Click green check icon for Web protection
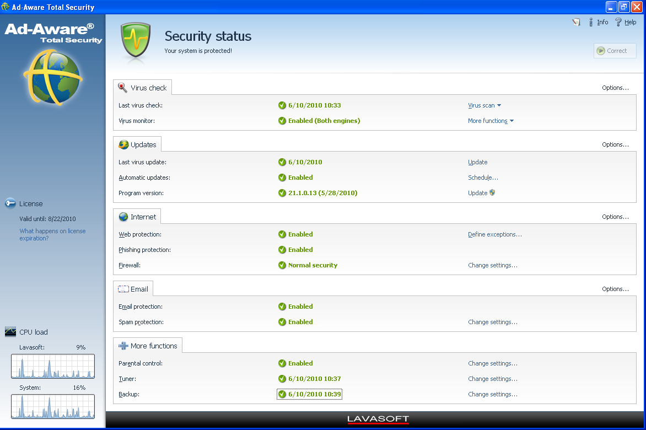 coord(282,234)
